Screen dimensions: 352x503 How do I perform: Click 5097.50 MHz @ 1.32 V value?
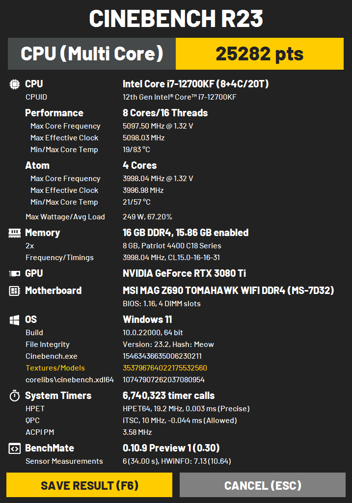pos(158,126)
